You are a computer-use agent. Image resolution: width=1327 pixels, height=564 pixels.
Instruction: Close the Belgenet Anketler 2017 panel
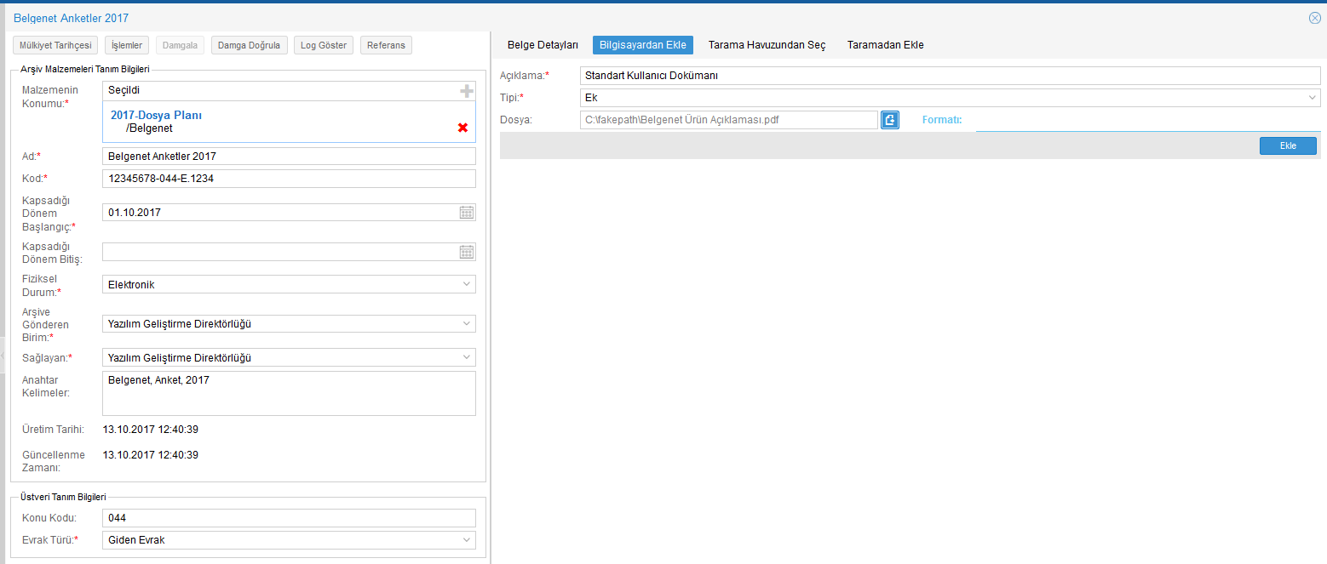tap(1314, 18)
